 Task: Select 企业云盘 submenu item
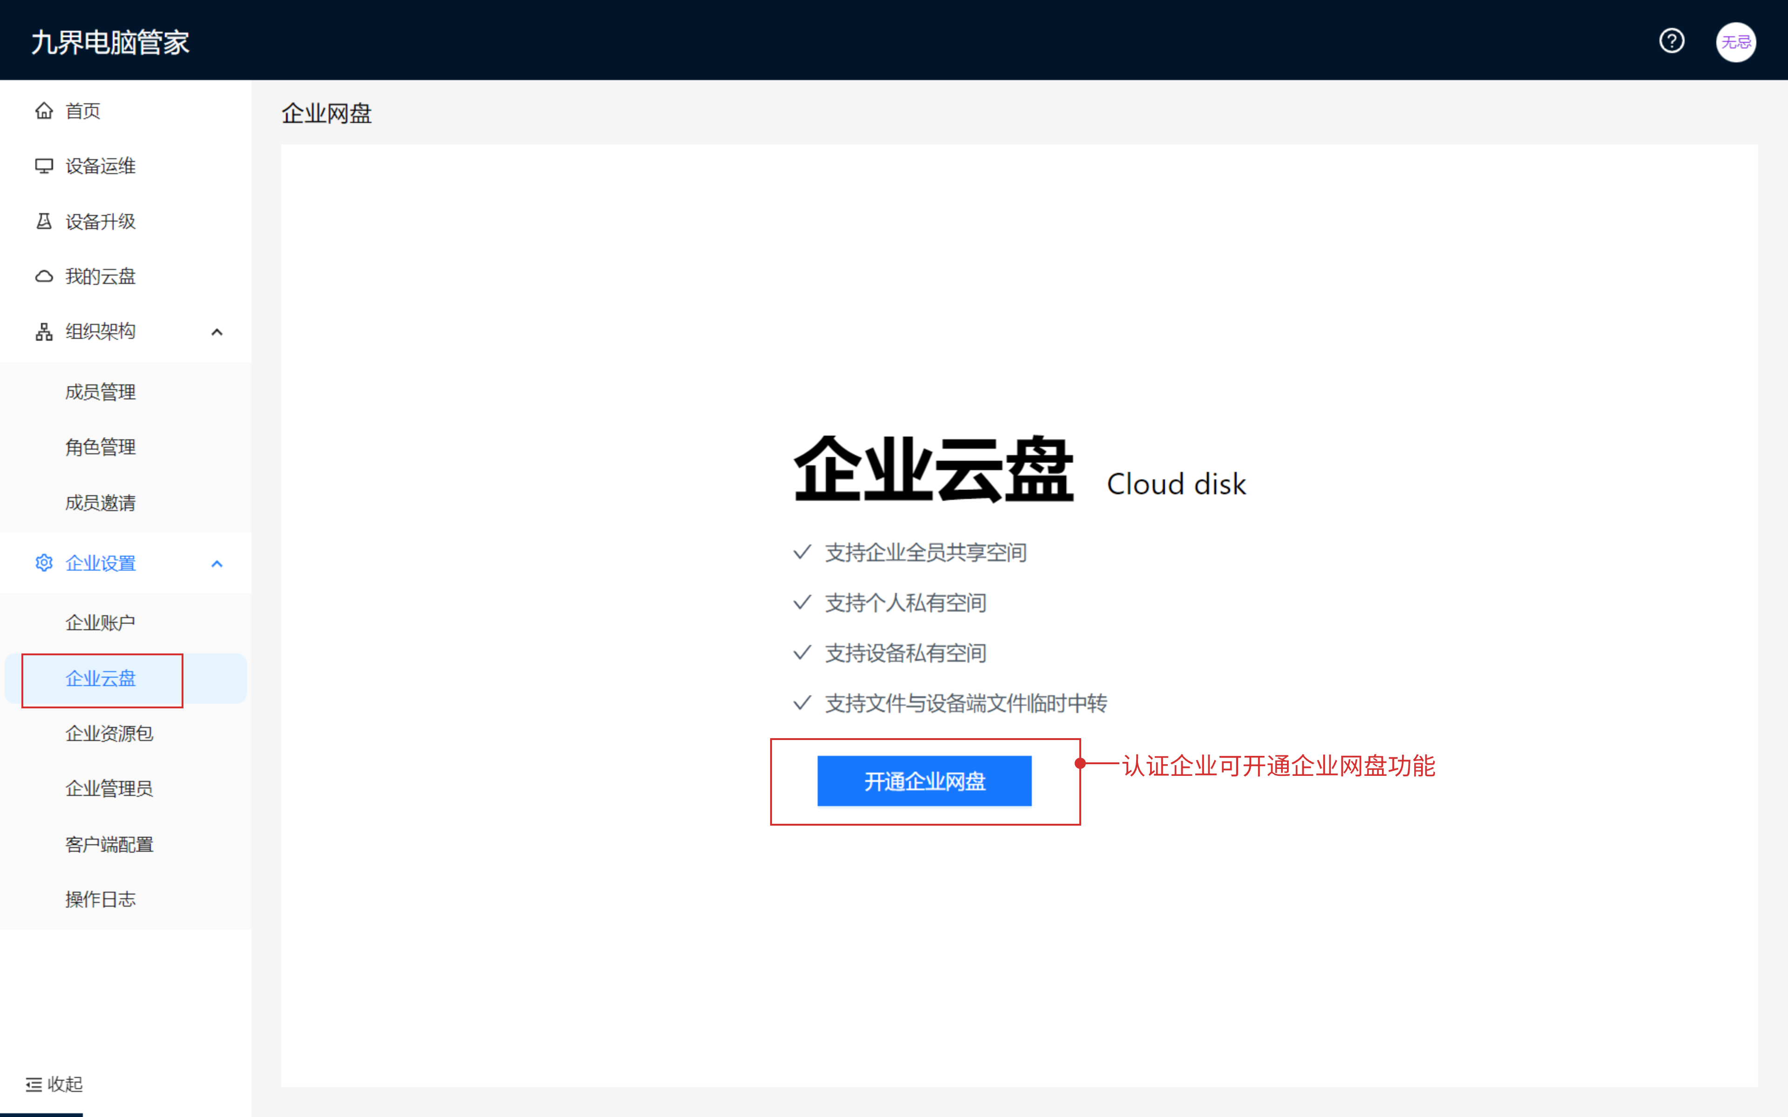126,678
